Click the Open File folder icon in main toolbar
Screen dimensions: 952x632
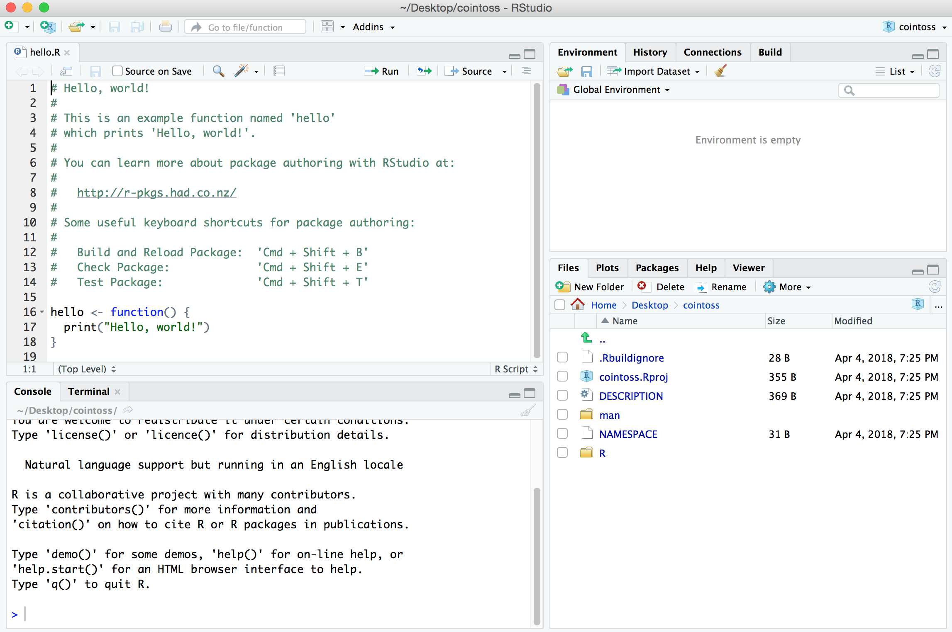point(77,27)
